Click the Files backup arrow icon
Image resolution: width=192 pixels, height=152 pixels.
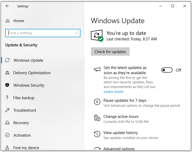[x=8, y=98]
